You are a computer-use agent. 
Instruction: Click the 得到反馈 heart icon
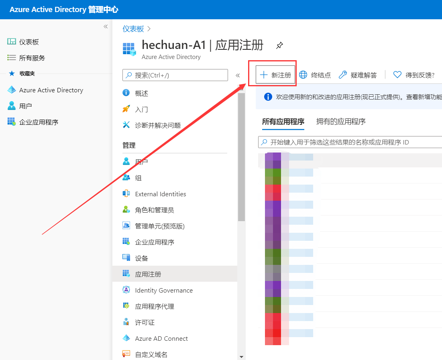pyautogui.click(x=397, y=75)
